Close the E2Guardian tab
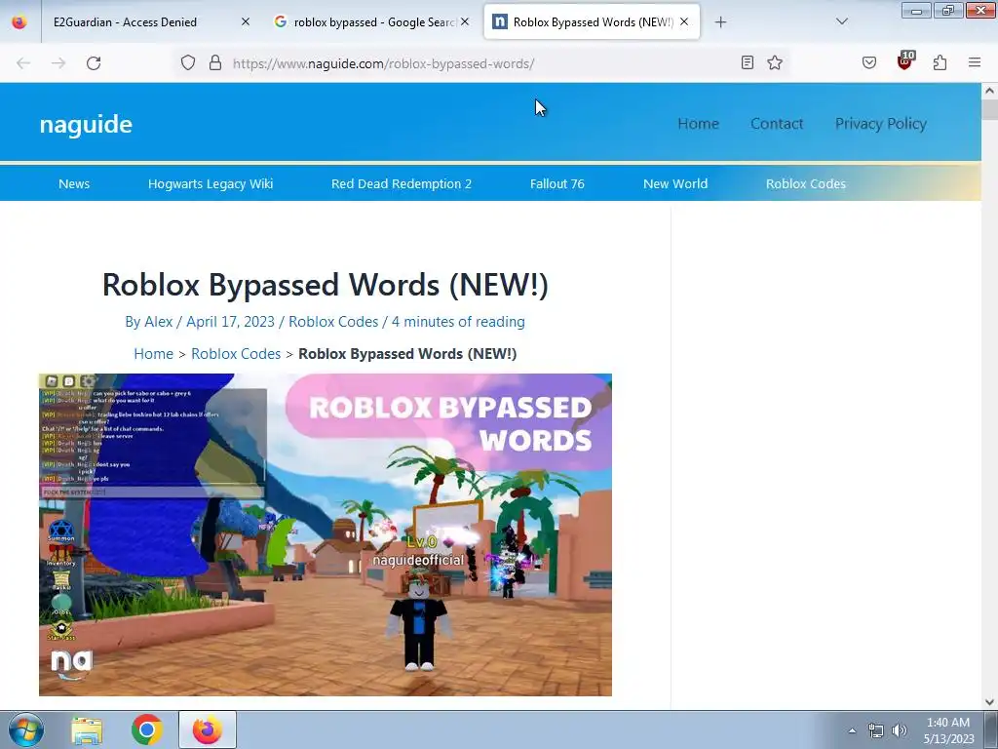The width and height of the screenshot is (998, 749). click(246, 21)
